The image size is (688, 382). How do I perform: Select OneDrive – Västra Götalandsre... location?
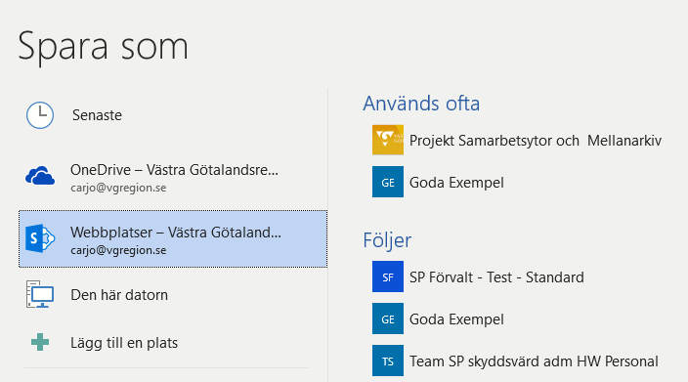tap(173, 177)
